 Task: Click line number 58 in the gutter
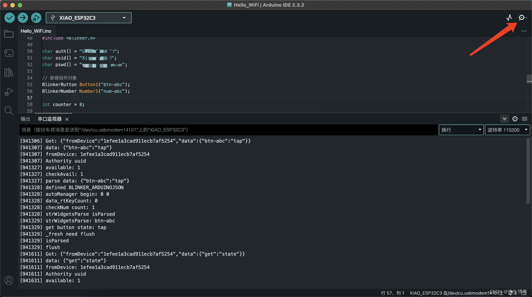tap(30, 104)
